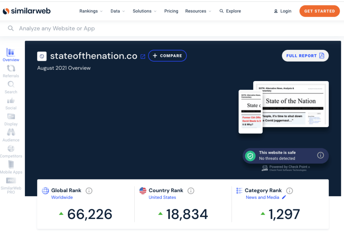Click the FULL REPORT button

pos(305,56)
